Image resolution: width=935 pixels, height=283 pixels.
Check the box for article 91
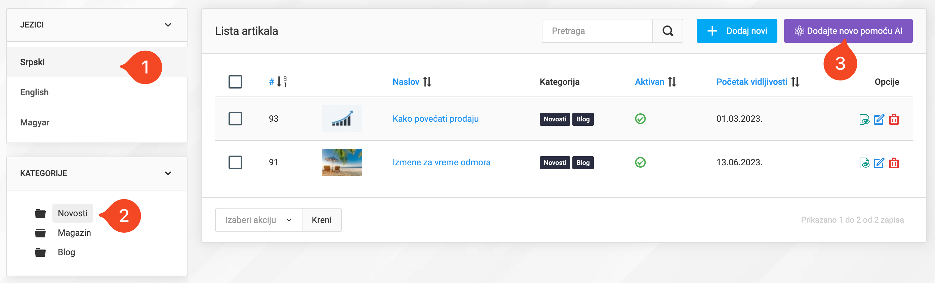tap(235, 162)
